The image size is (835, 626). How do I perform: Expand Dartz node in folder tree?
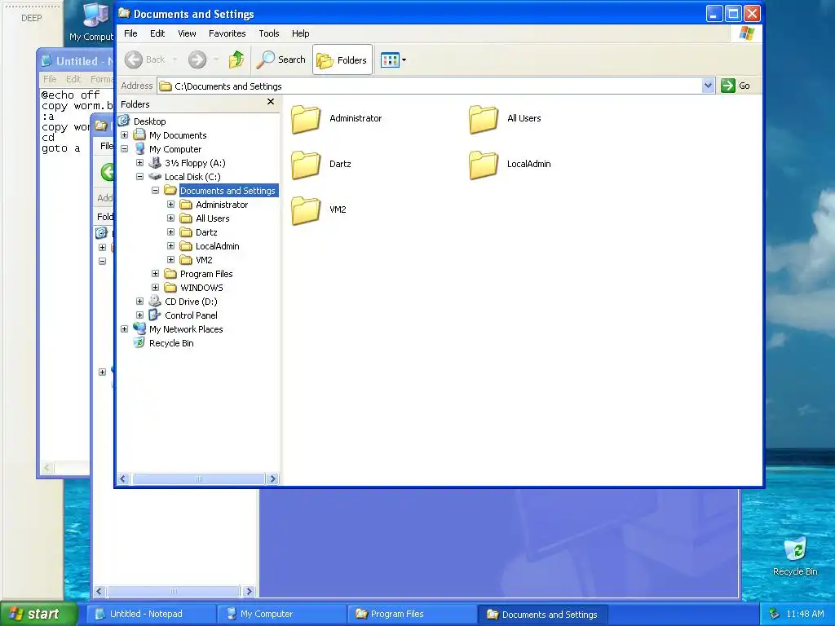coord(170,232)
